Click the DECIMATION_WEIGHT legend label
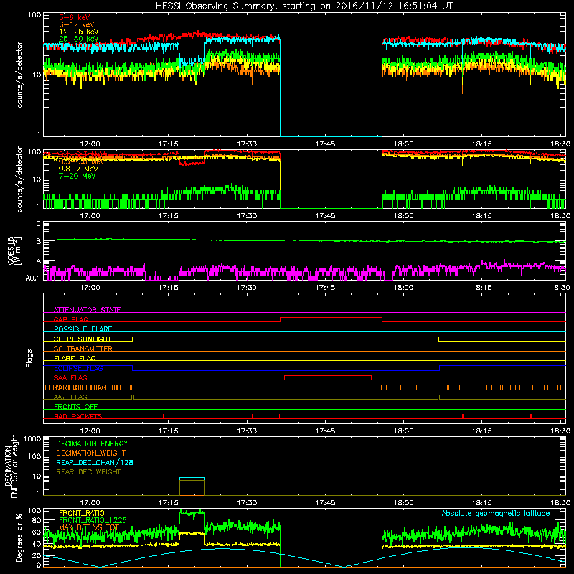Screen dimensions: 574x574 91,453
